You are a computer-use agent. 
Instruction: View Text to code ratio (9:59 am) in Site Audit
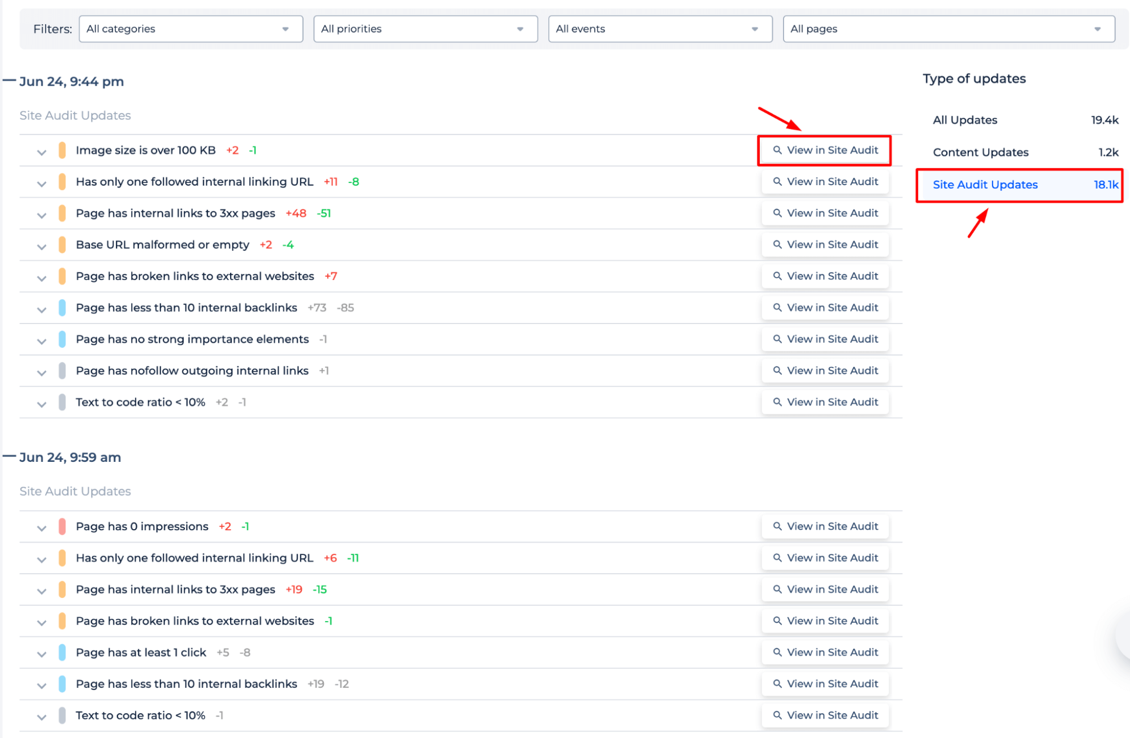825,715
